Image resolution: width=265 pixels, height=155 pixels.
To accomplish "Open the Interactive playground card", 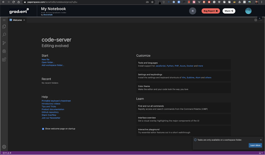I will point(184,131).
